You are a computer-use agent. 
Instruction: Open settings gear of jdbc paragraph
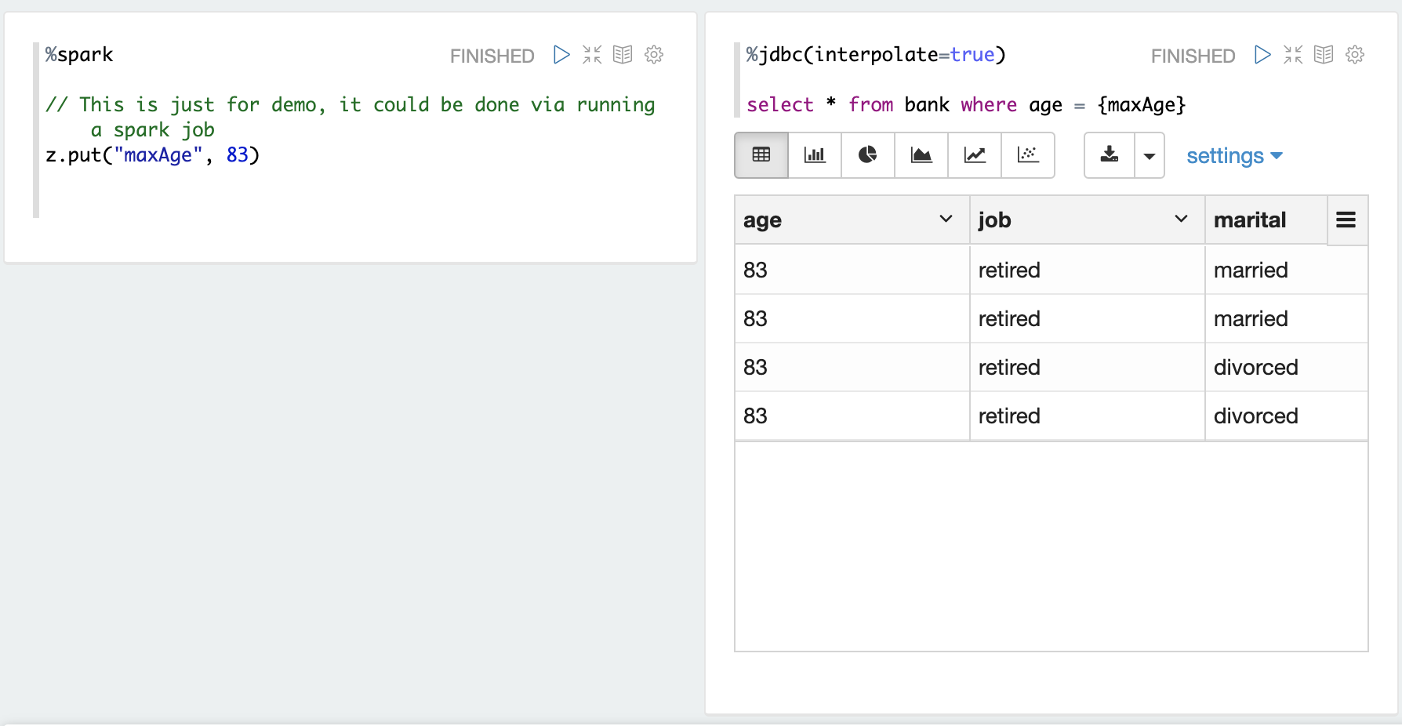1355,55
